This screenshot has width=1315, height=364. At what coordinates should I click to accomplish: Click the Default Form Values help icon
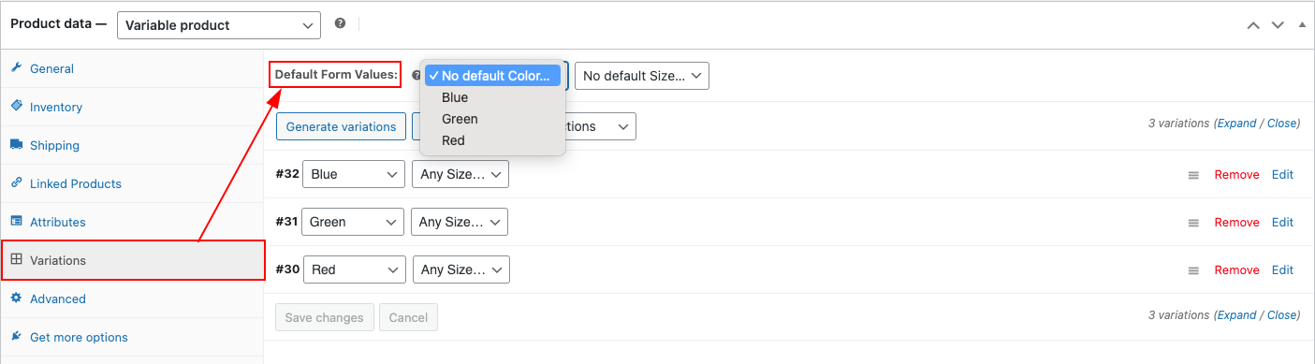[416, 76]
